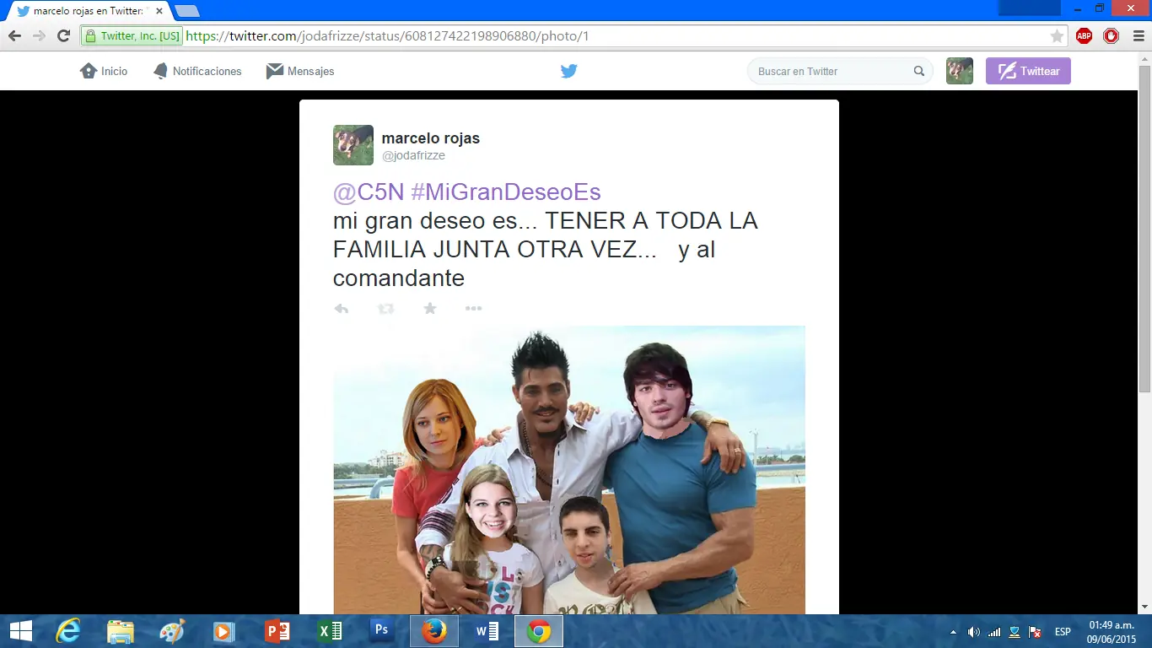This screenshot has height=648, width=1152.
Task: Open the marcelo rojas profile name link
Action: [x=431, y=138]
